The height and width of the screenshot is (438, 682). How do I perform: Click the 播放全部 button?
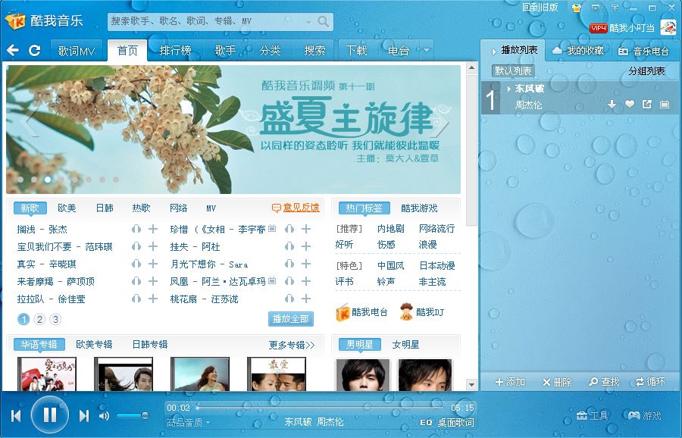tap(290, 319)
